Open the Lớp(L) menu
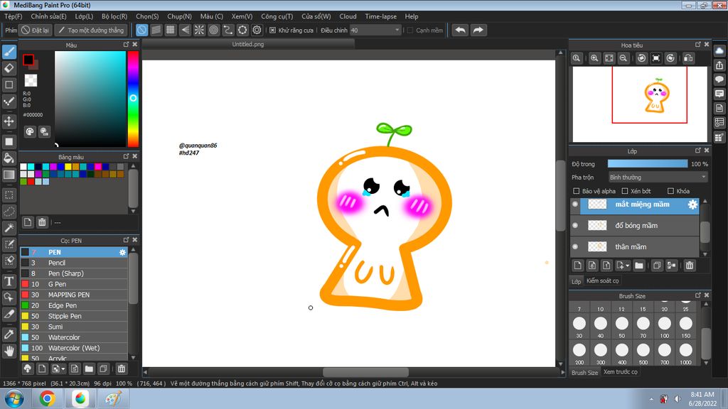 (84, 16)
